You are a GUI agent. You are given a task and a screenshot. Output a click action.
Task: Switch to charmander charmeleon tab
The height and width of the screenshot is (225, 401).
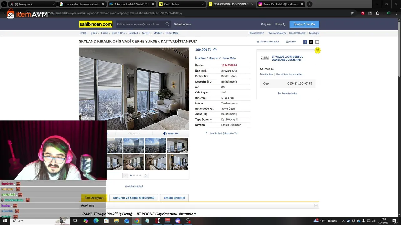pos(82,4)
